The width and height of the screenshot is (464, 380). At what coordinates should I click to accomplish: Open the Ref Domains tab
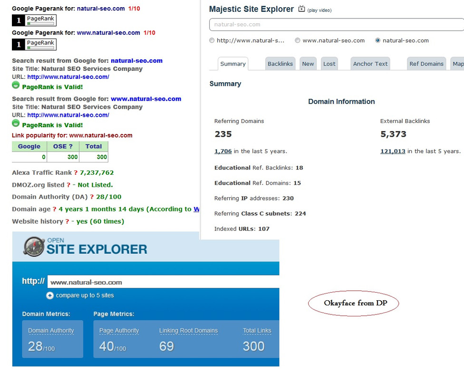[x=426, y=64]
